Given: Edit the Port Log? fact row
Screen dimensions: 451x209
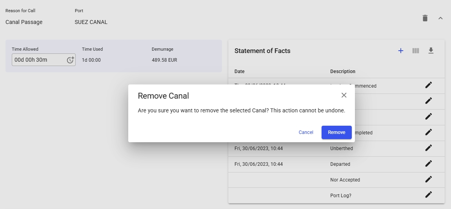Looking at the screenshot, I should (428, 195).
